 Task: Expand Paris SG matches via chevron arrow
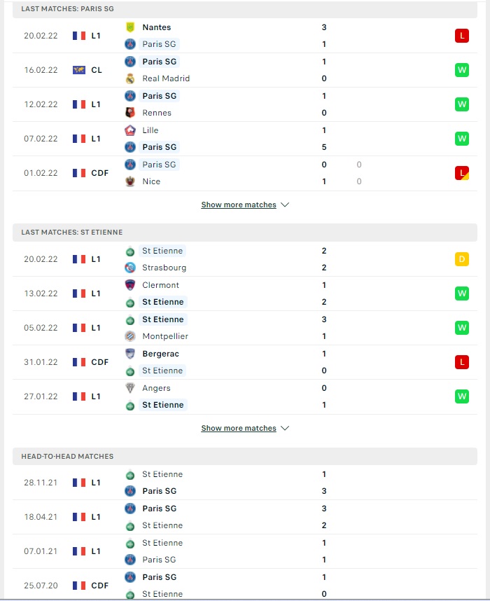(x=285, y=205)
